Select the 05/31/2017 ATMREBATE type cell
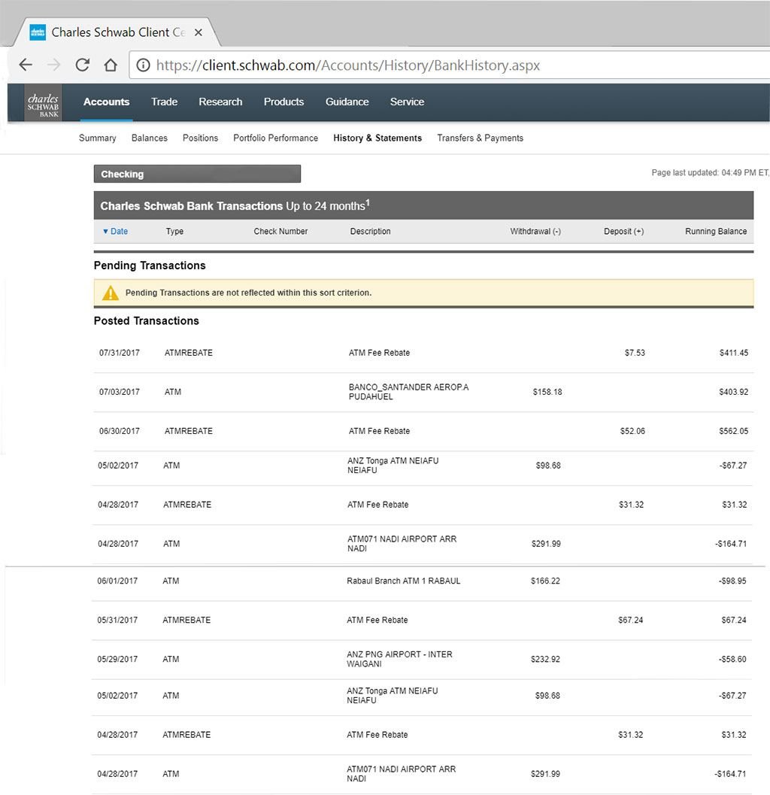The image size is (770, 795). coord(186,620)
